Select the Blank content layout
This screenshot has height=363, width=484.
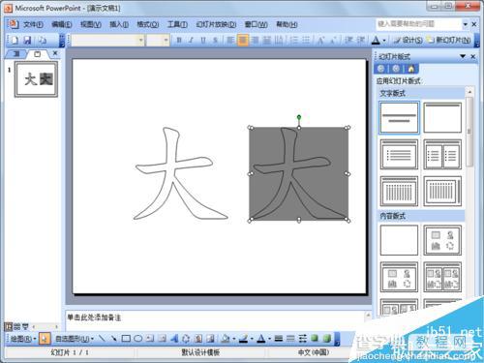pyautogui.click(x=399, y=240)
